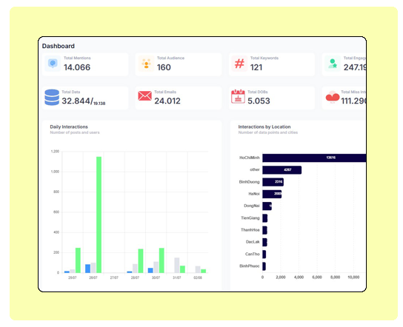Viewport: 403px width, 327px height.
Task: Click the Total Data database icon
Action: click(x=52, y=97)
